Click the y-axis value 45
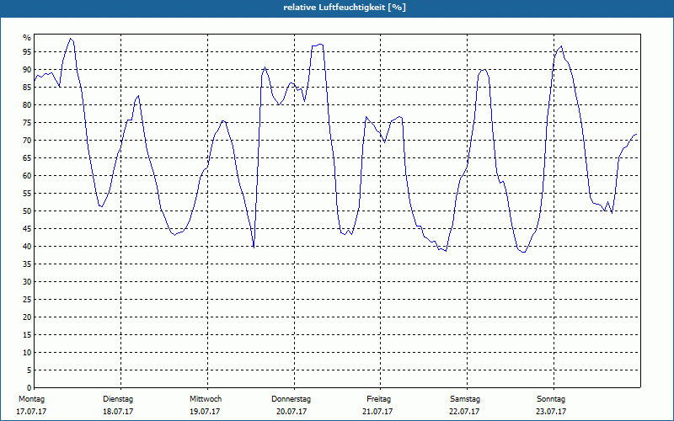Screen dimensions: 674x421 [27, 228]
